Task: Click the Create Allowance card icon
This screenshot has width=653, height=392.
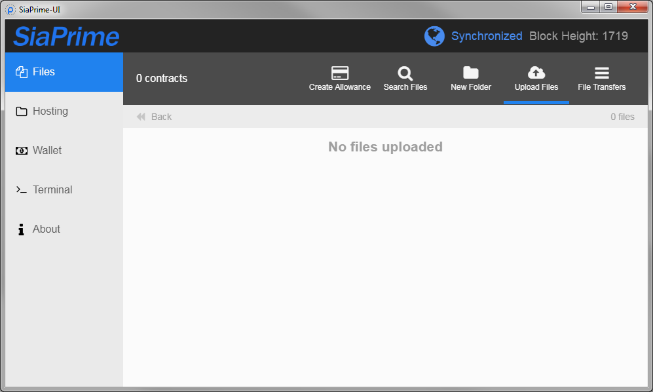Action: [339, 73]
